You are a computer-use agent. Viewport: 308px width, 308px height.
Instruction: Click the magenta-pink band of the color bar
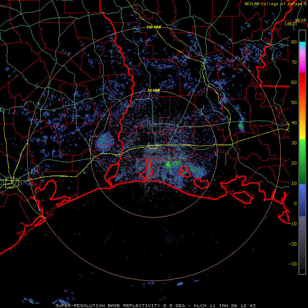click(x=302, y=61)
